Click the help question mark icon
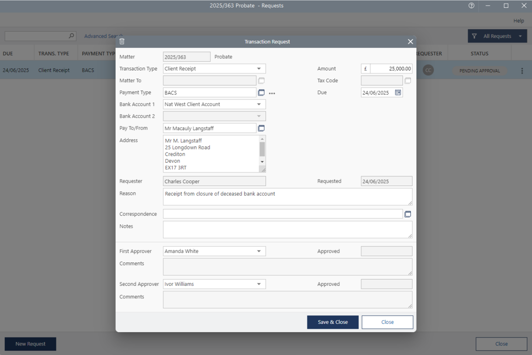 (471, 5)
